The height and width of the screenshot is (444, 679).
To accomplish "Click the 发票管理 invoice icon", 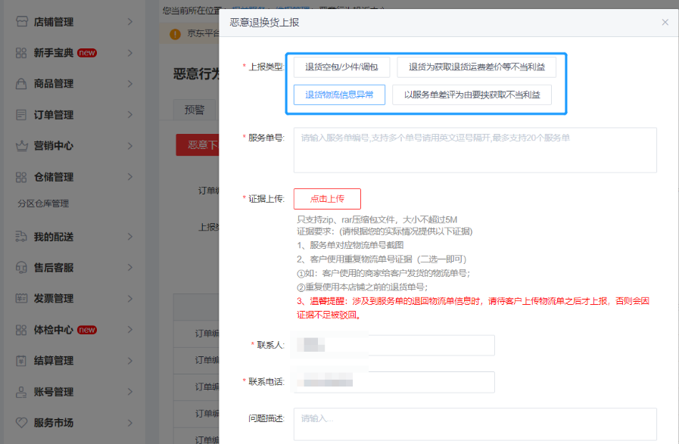I will pos(22,298).
